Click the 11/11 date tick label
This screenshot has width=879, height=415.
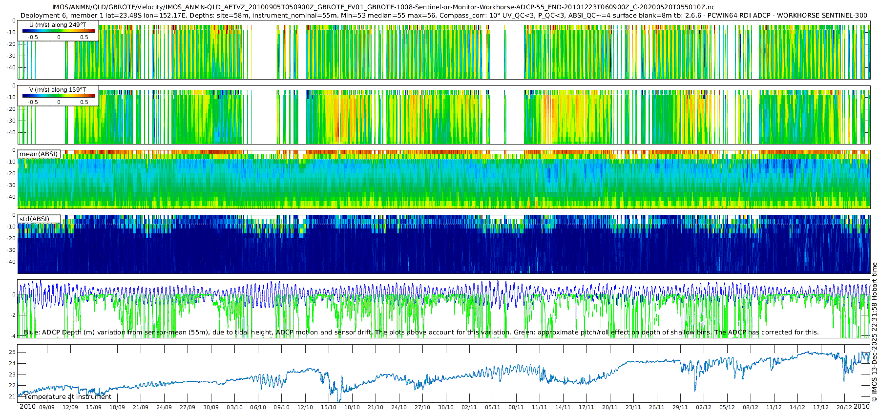[539, 407]
